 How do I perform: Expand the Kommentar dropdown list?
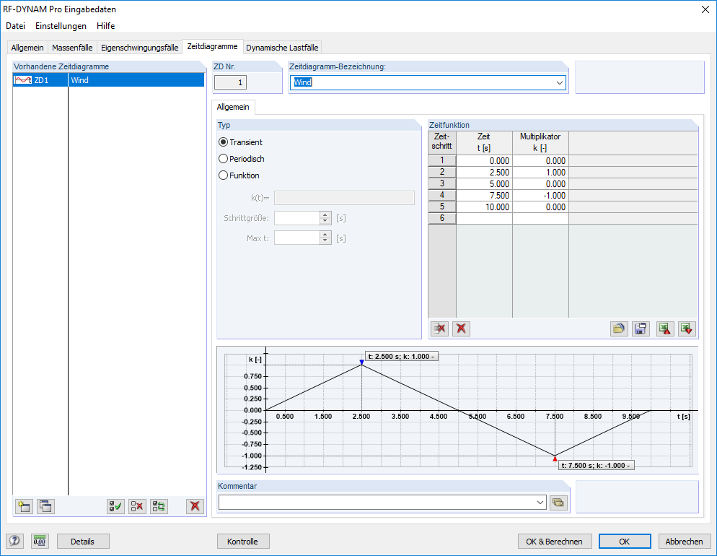pos(540,502)
